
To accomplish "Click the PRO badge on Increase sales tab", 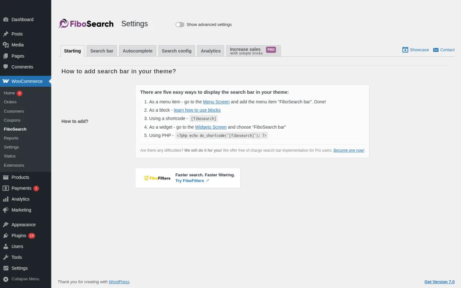I will coord(271,50).
